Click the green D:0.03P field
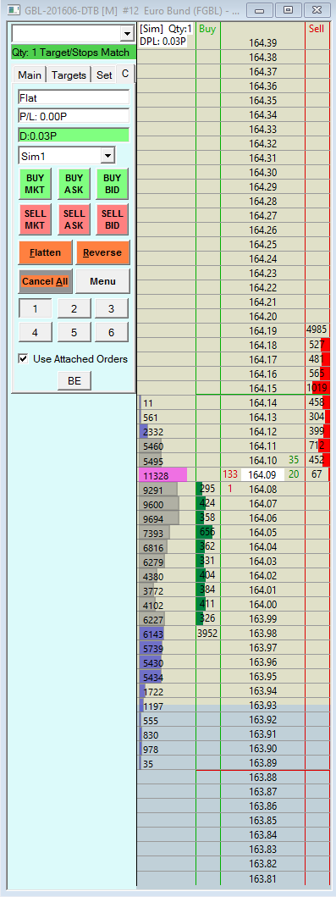336x897 pixels. click(x=74, y=135)
